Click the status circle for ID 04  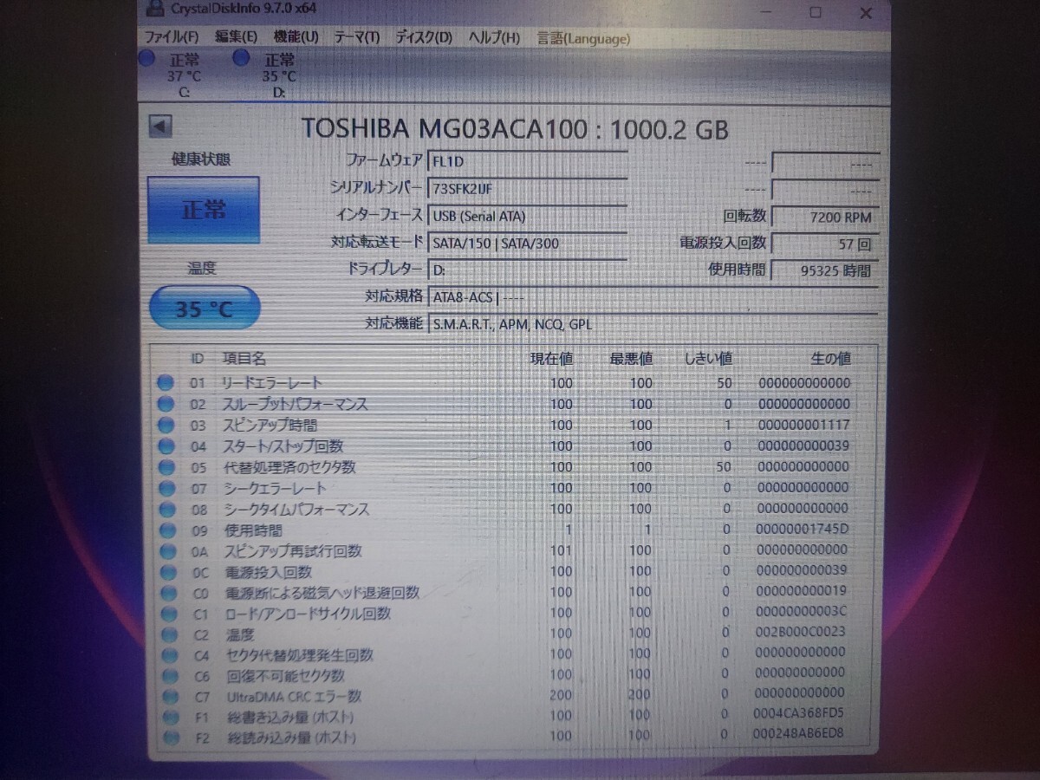click(166, 445)
